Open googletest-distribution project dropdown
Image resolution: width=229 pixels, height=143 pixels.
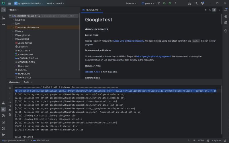[x=29, y=3]
